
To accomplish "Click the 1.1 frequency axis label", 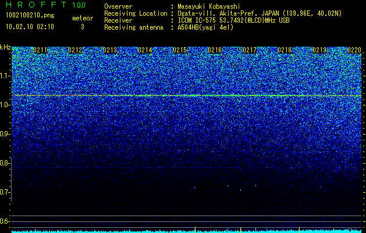I will point(5,76).
